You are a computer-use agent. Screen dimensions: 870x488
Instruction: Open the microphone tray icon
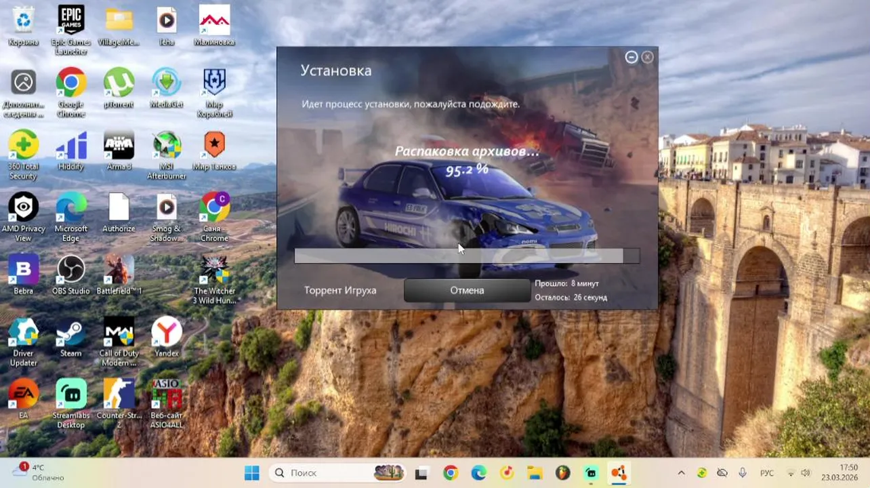click(x=743, y=473)
